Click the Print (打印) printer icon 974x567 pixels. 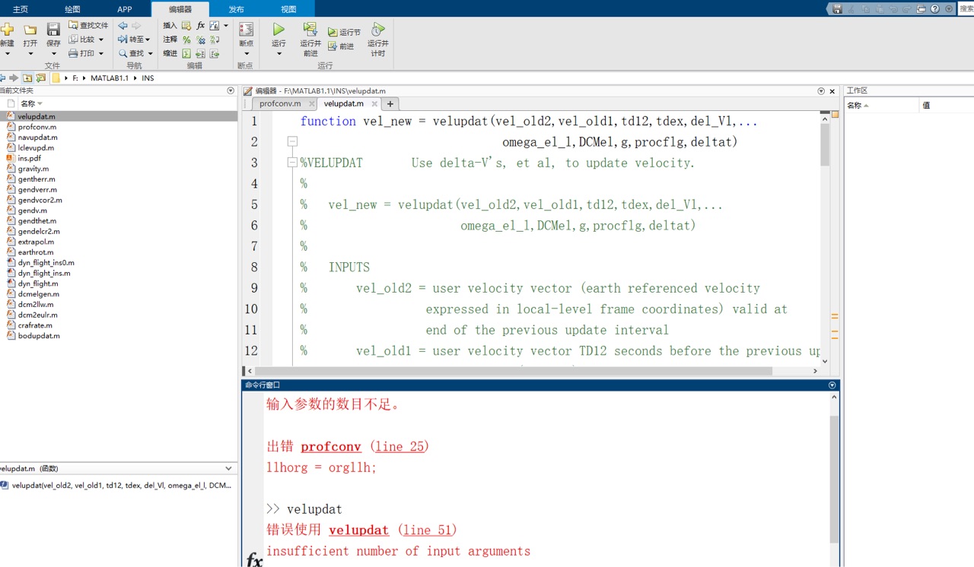click(73, 53)
